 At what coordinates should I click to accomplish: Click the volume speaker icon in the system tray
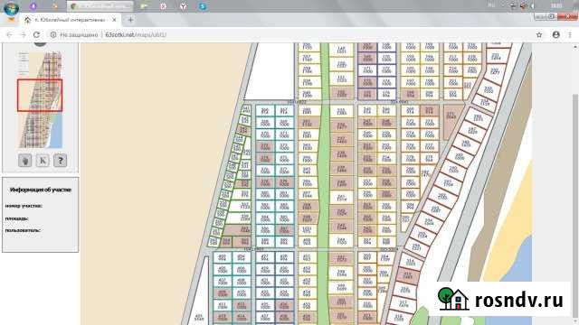tap(524, 6)
